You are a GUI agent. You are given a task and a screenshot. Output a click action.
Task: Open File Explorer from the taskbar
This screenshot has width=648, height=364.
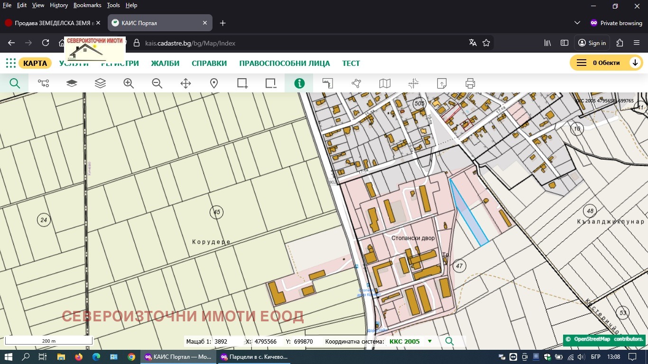61,356
